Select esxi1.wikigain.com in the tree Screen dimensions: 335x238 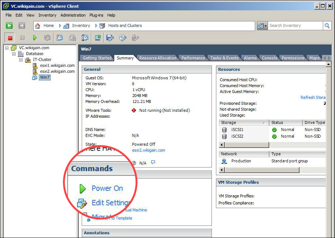57,65
